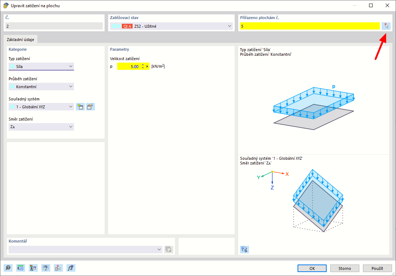Click the fx formula visibility icon
The width and height of the screenshot is (396, 276).
coord(71,268)
